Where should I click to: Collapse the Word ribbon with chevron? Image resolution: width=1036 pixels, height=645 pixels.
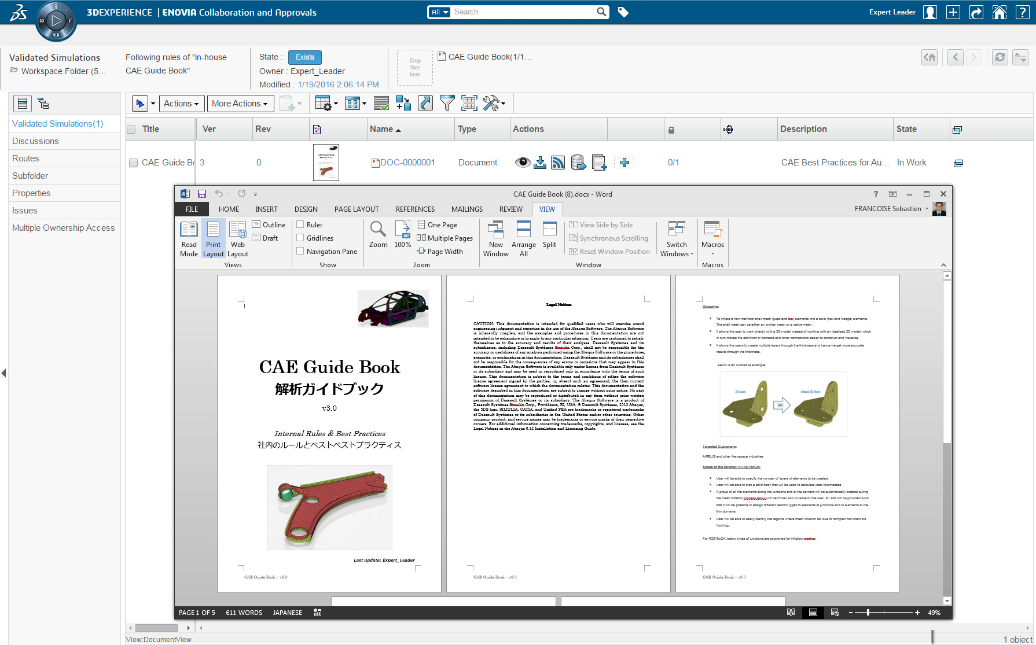pyautogui.click(x=943, y=265)
